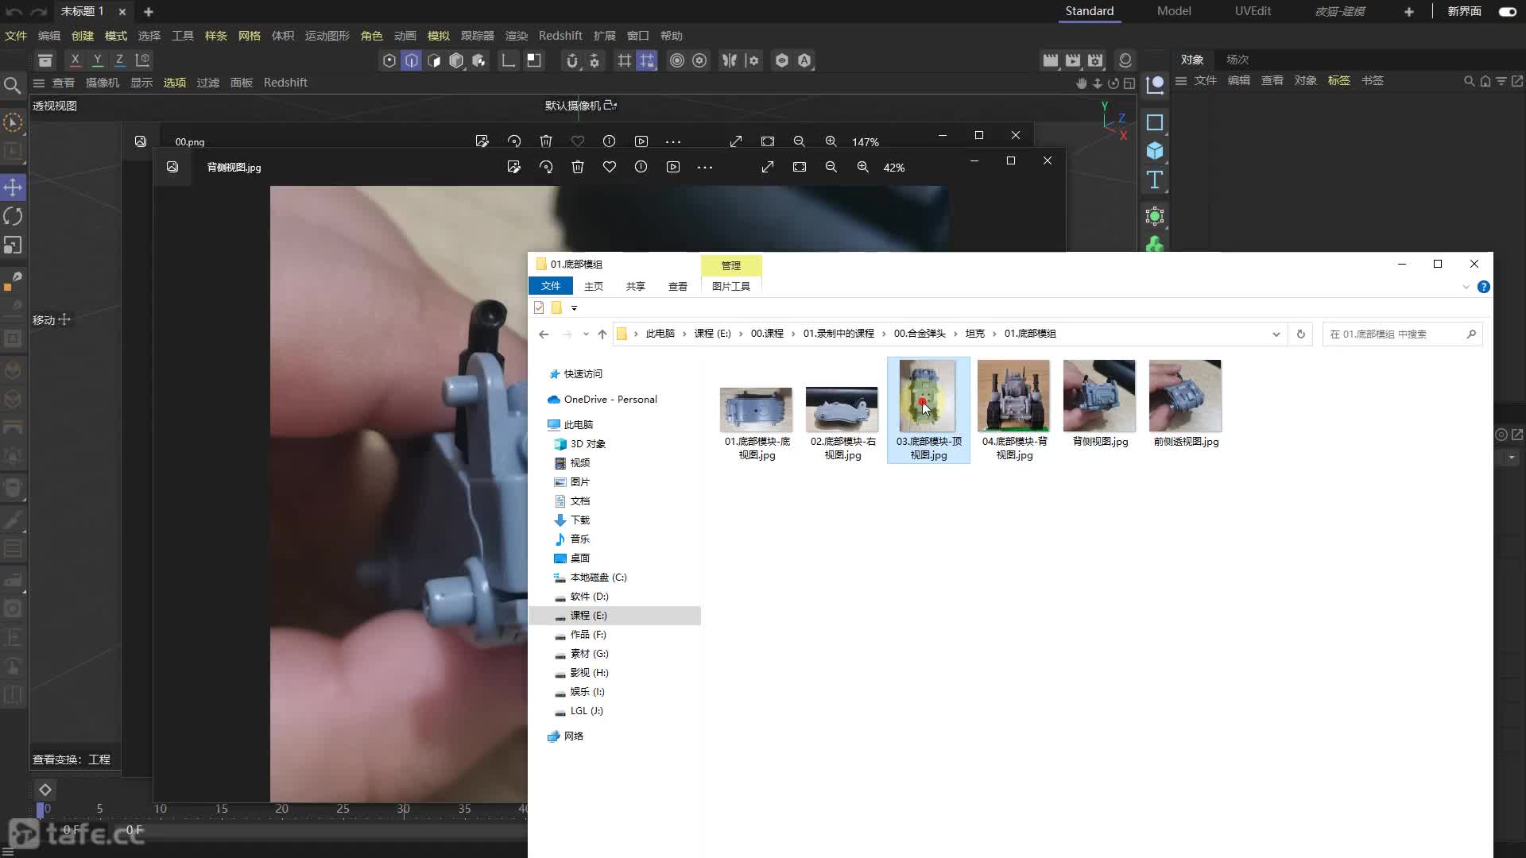Toggle the X axis lock
The height and width of the screenshot is (858, 1526).
[x=76, y=60]
